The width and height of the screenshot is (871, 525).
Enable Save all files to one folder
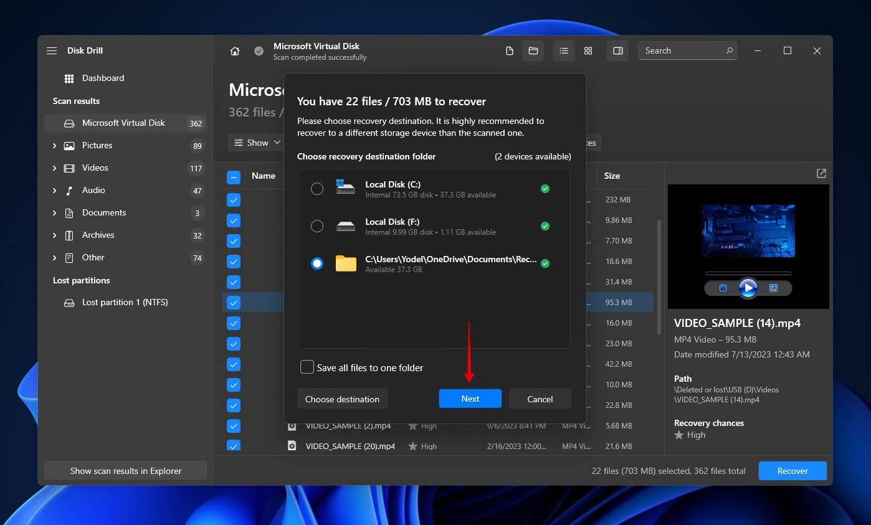click(307, 367)
